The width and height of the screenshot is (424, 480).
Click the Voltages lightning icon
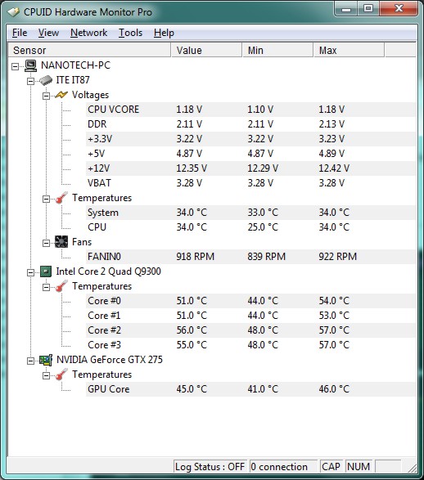pos(61,95)
